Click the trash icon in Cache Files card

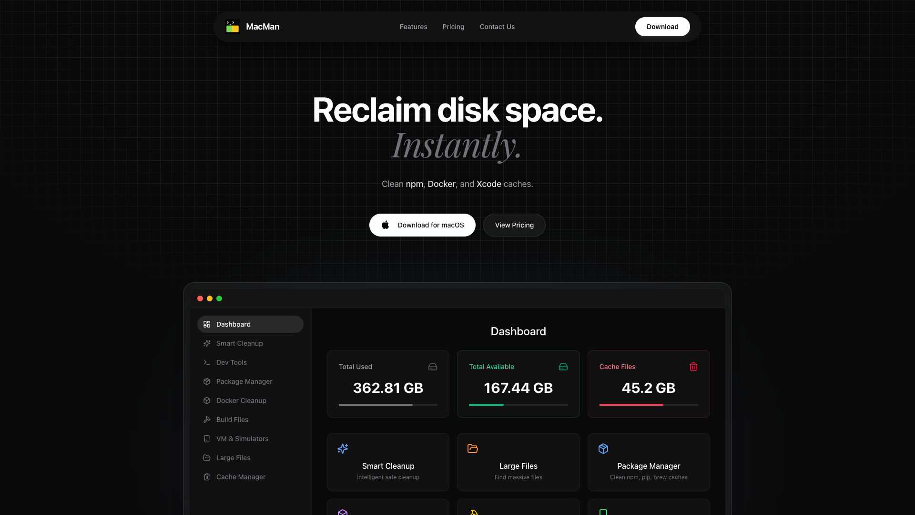coord(693,367)
